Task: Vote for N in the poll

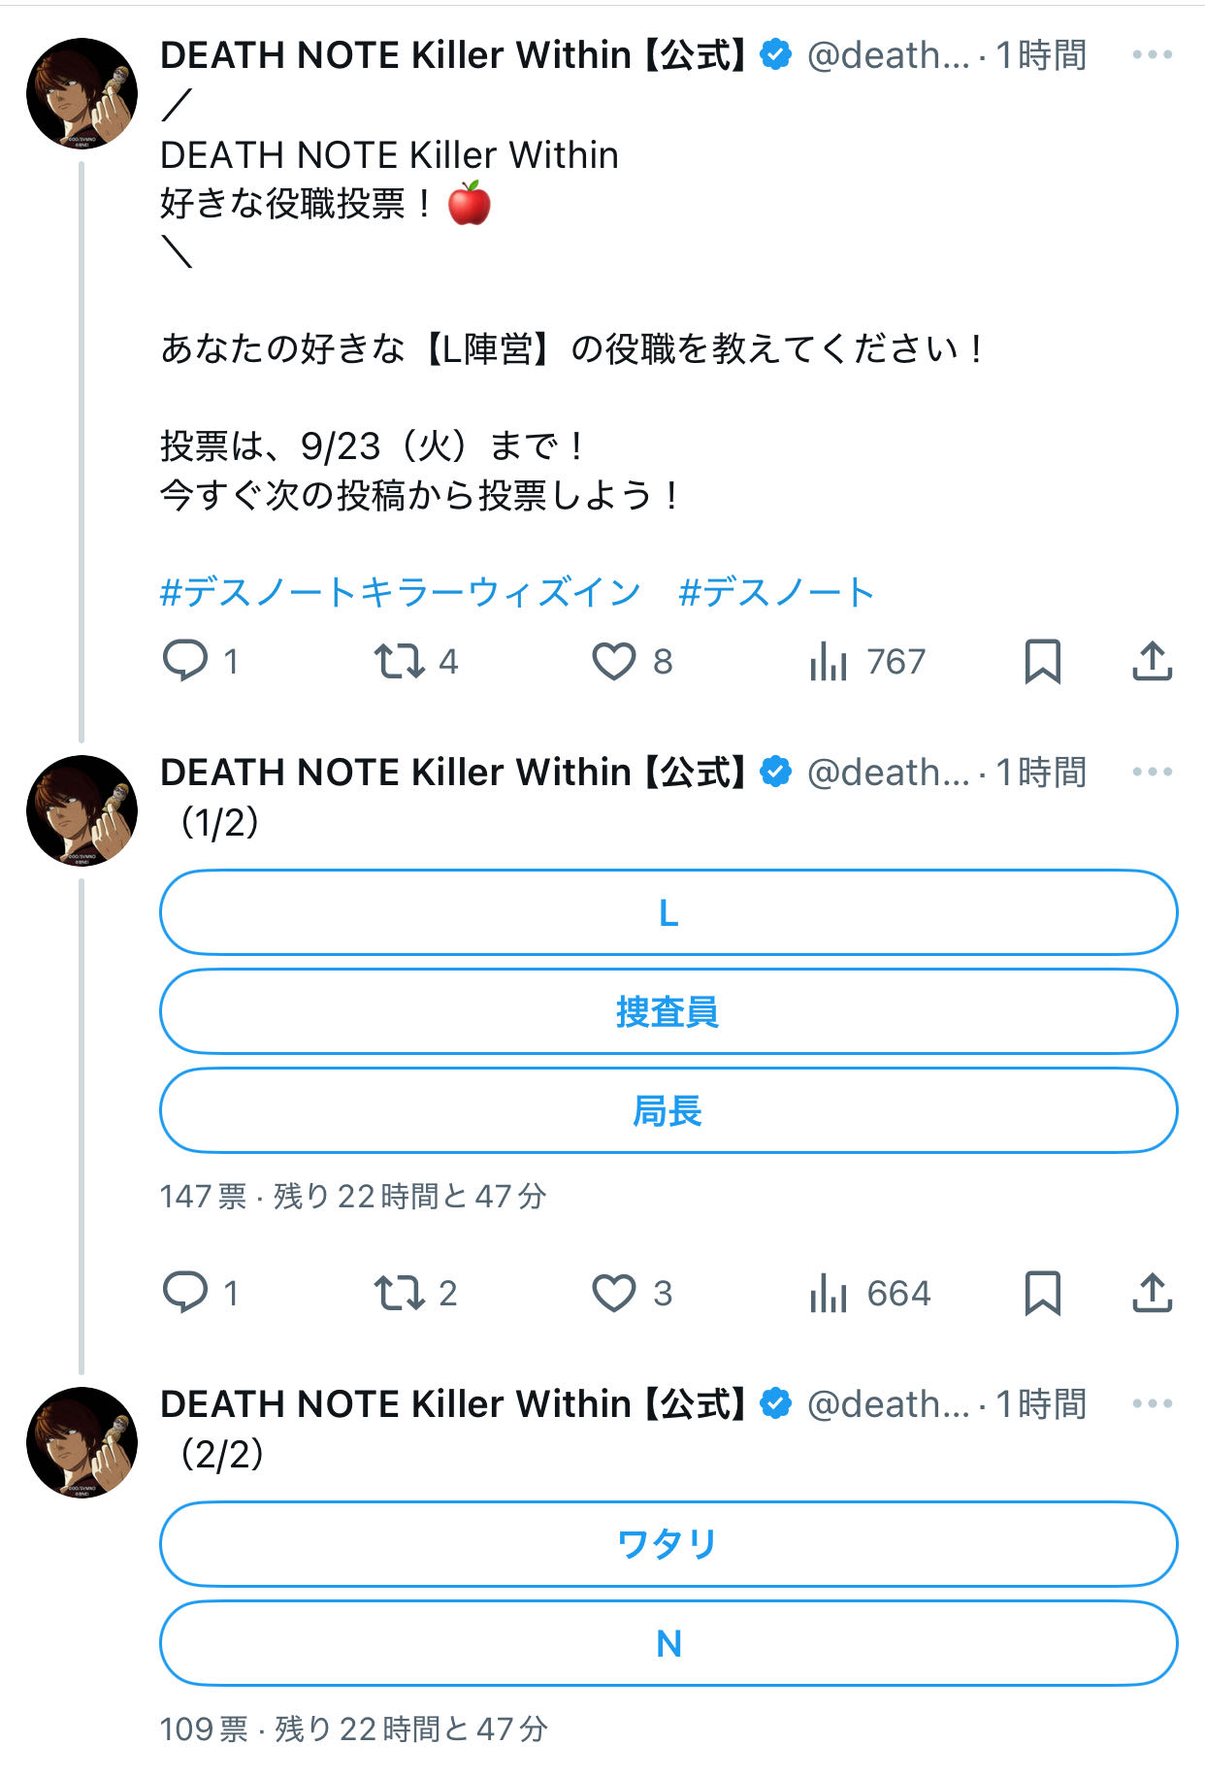Action: pos(668,1643)
